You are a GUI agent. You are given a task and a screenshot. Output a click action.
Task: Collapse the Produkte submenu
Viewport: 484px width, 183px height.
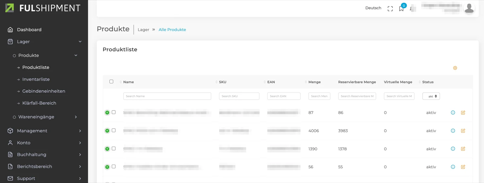click(x=76, y=55)
